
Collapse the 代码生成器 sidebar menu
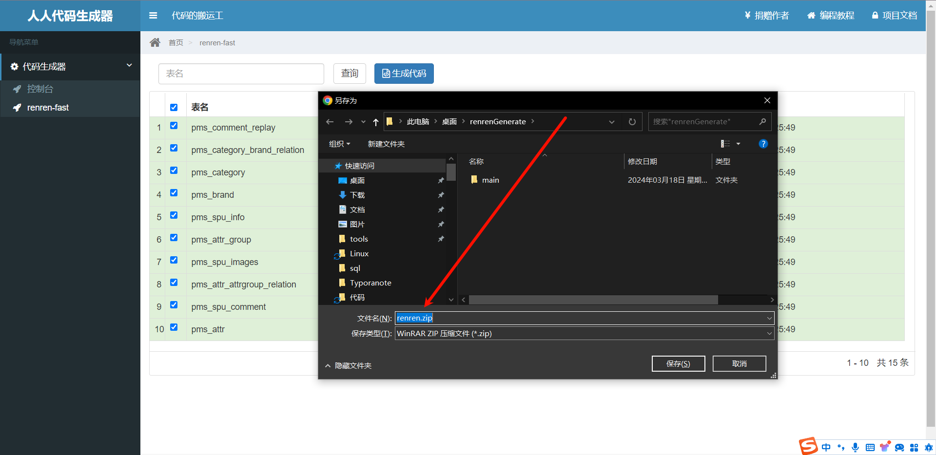coord(70,67)
